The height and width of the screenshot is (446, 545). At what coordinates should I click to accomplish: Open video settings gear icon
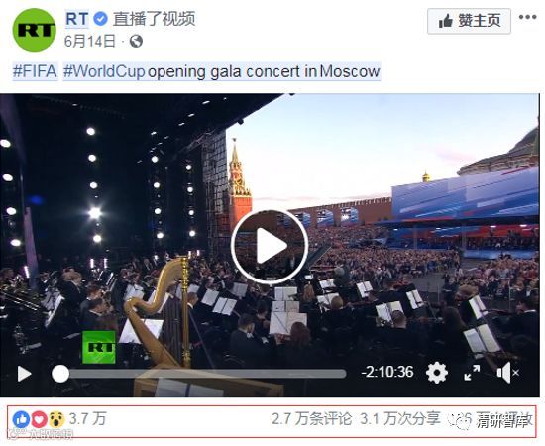(x=437, y=373)
